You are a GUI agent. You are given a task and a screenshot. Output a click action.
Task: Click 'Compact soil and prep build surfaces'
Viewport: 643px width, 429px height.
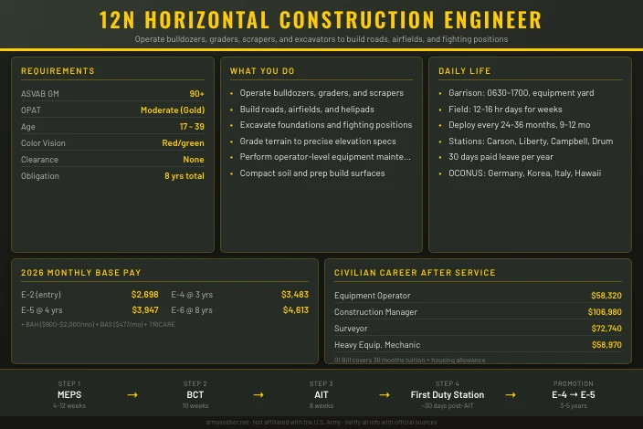(x=312, y=173)
